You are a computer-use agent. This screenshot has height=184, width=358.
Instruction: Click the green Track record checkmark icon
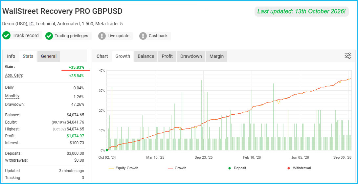click(6, 35)
